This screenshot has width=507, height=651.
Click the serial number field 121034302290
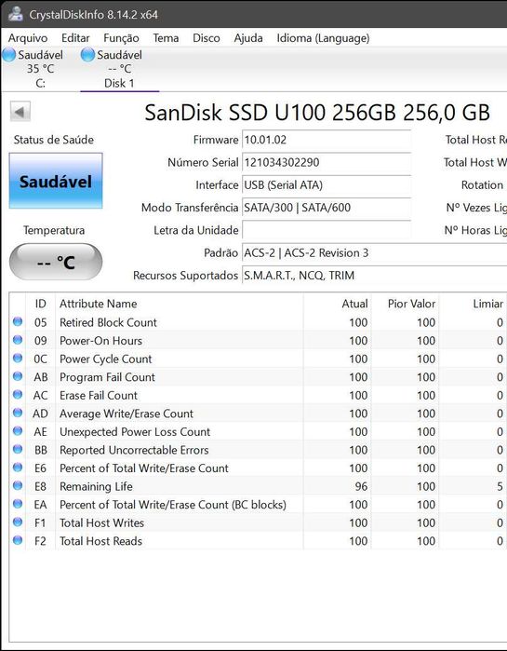tap(327, 162)
